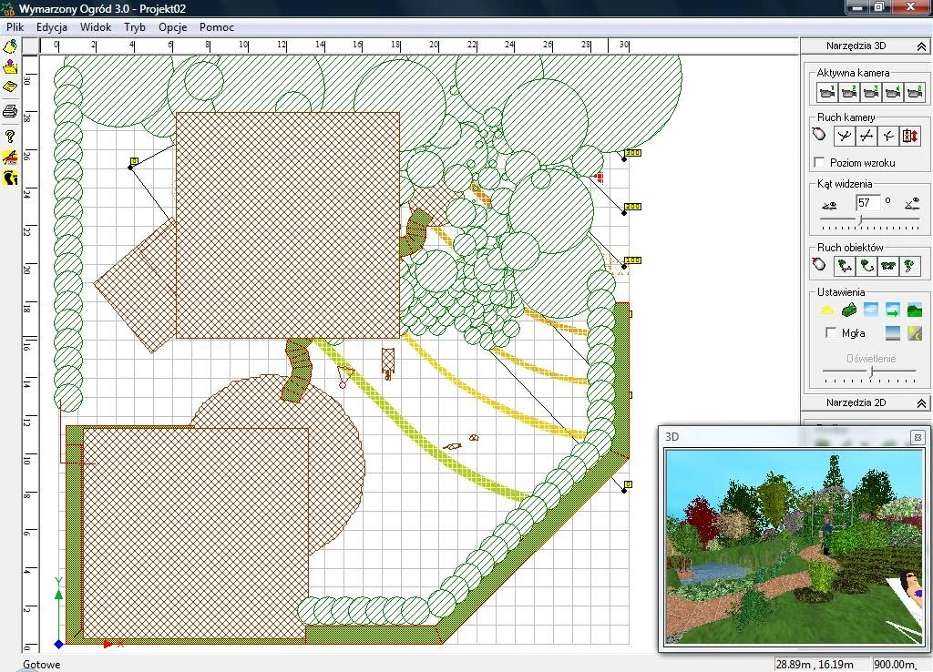The image size is (933, 672).
Task: Click the mouse icon under Ruch obiektów
Action: [820, 266]
